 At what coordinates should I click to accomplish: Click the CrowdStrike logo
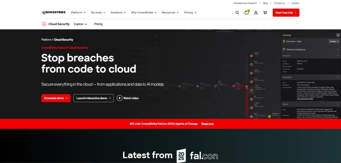coord(53,13)
